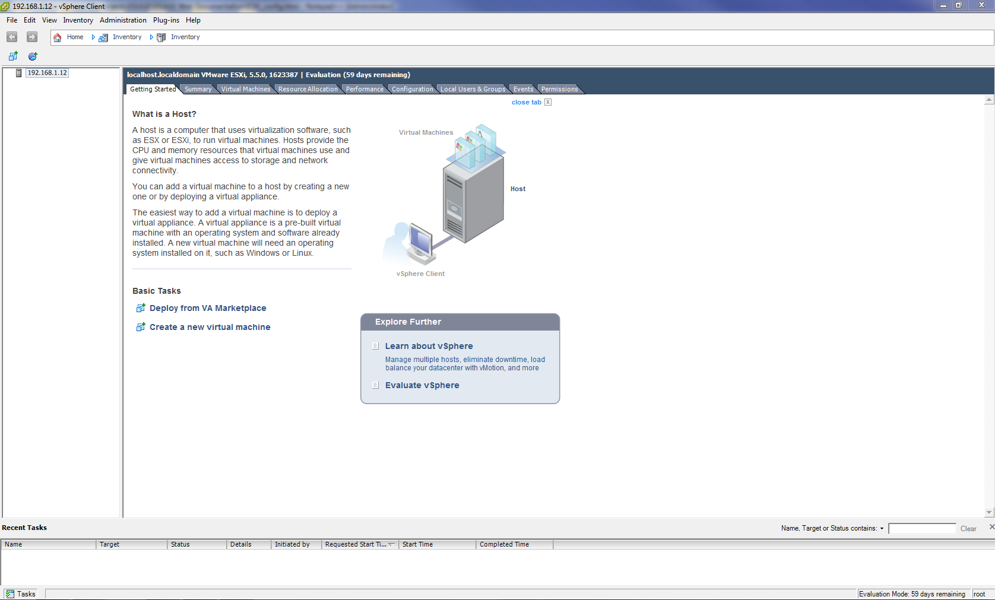Viewport: 995px width, 600px height.
Task: Select 192.168.1.12 in inventory tree
Action: 47,73
